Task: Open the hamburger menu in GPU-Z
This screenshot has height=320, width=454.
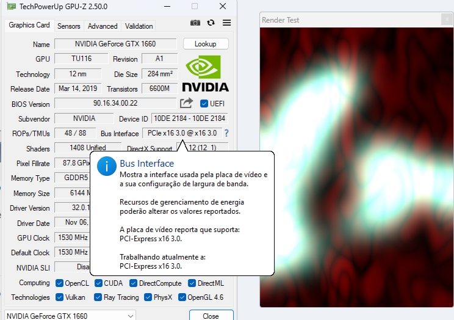Action: coord(227,23)
